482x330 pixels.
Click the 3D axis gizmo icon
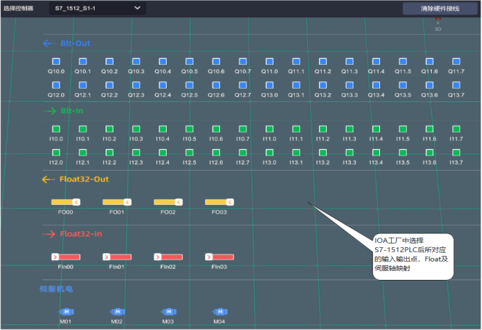click(x=438, y=24)
